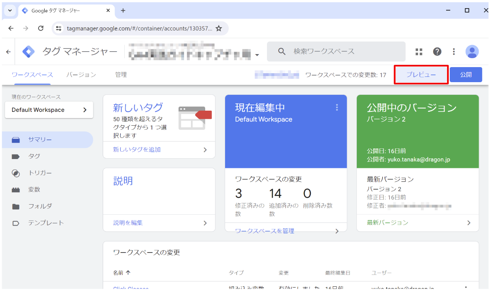Screen dimensions: 490x290
Task: Click the フォルダ folder icon in the sidebar
Action: click(16, 207)
